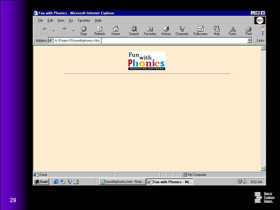Click the 9:52 AM clock

[256, 182]
